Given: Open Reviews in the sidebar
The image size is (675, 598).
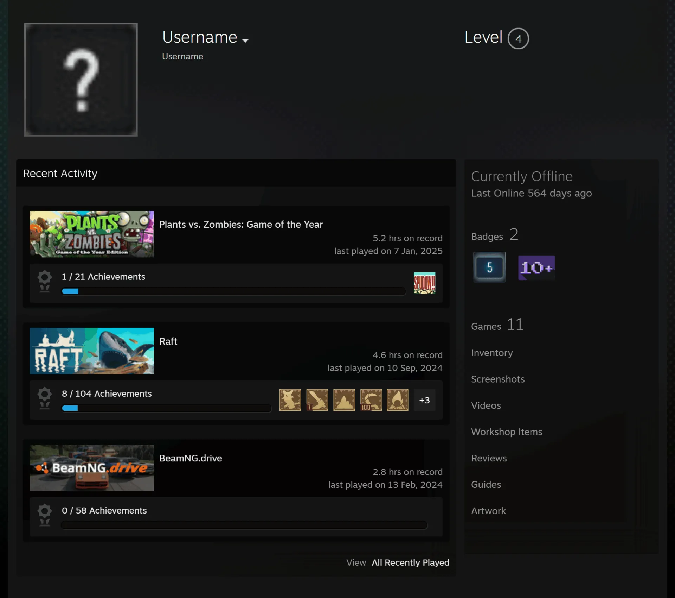Looking at the screenshot, I should [x=489, y=458].
